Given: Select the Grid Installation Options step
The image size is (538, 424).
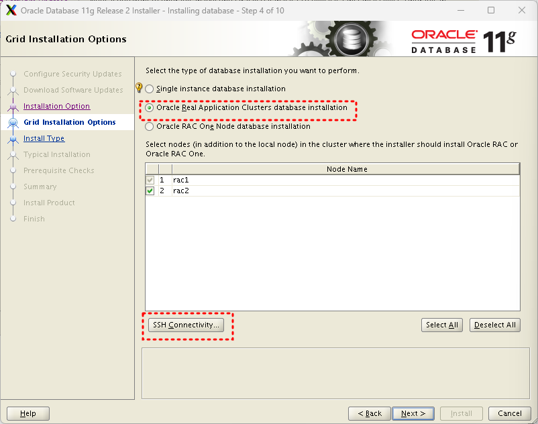Looking at the screenshot, I should tap(70, 122).
